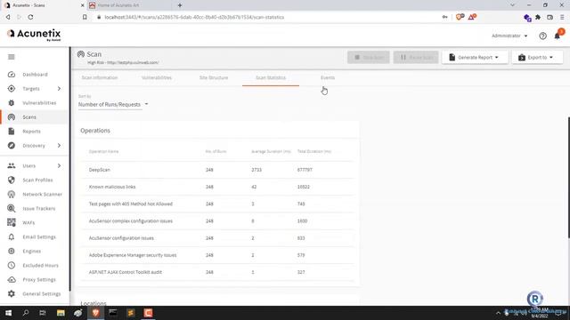Image resolution: width=570 pixels, height=320 pixels.
Task: Open Reports document icon in sidebar
Action: click(x=12, y=132)
